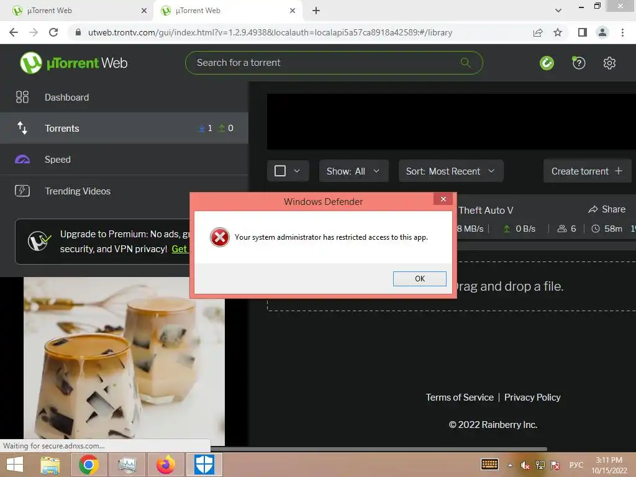Viewport: 636px width, 477px height.
Task: Select the Torrents arrows icon
Action: tap(22, 128)
